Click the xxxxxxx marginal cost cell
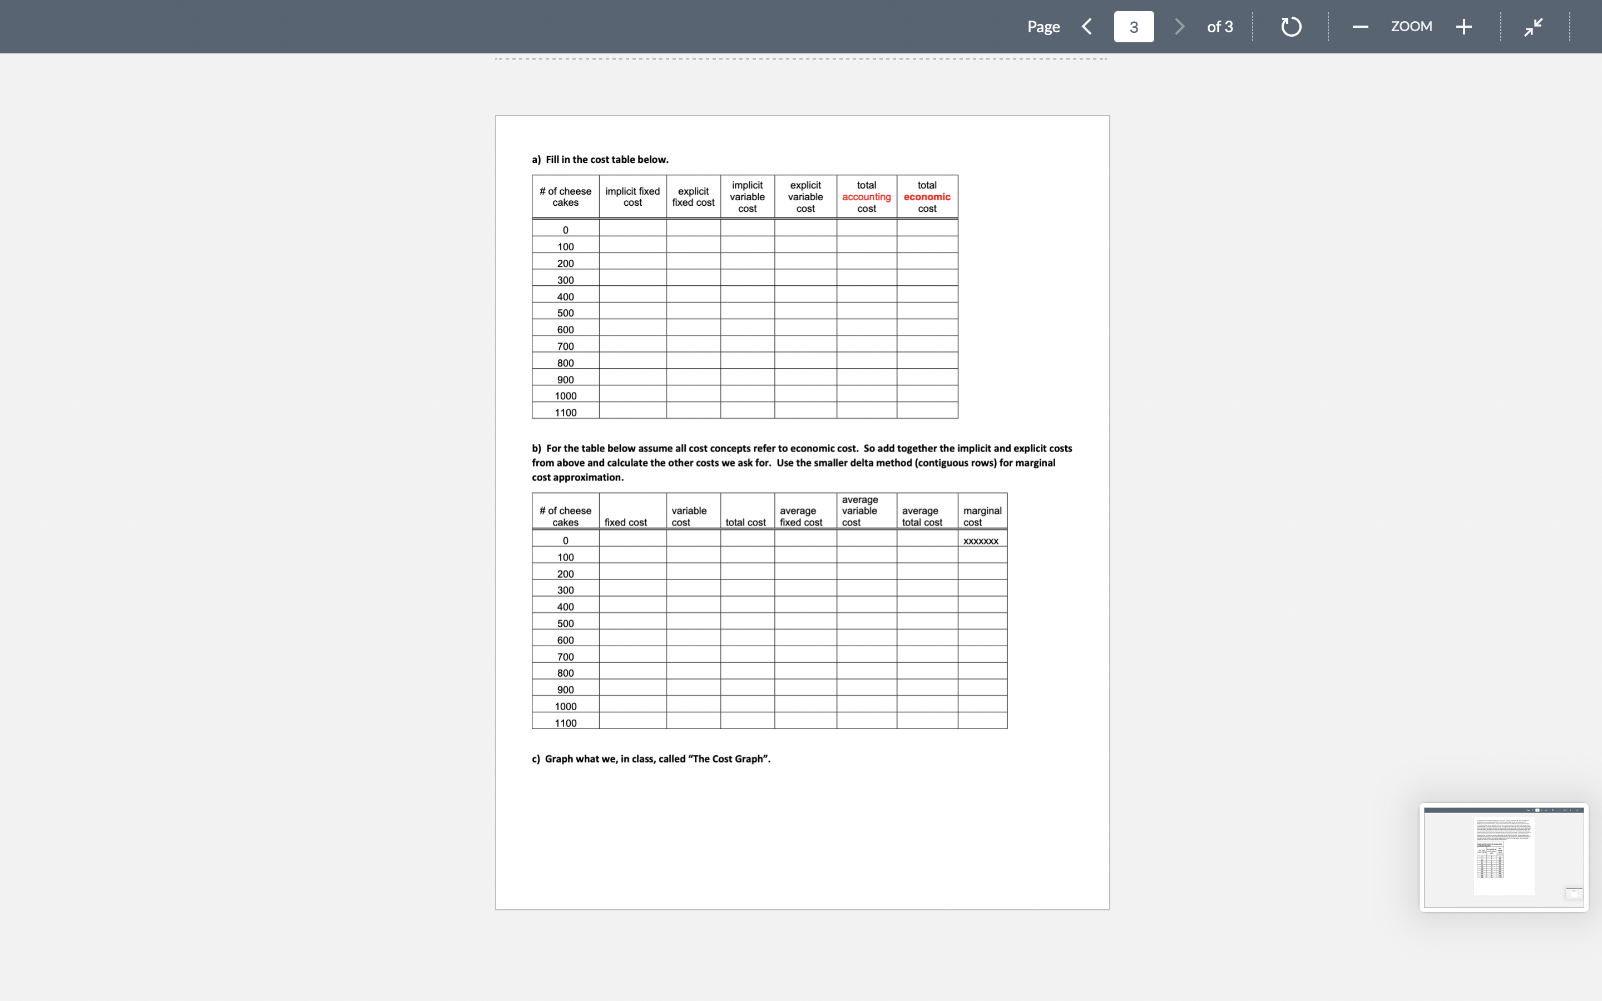The height and width of the screenshot is (1001, 1602). (x=981, y=541)
